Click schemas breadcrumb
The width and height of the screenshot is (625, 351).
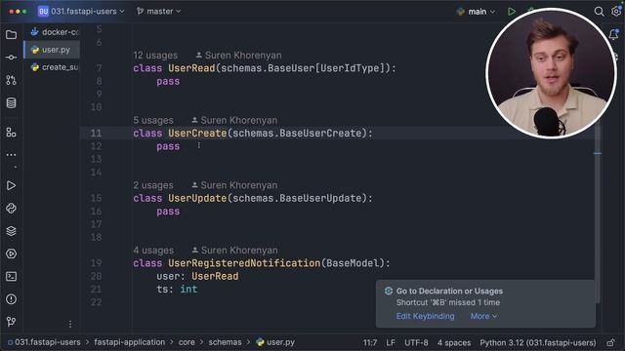(x=225, y=342)
